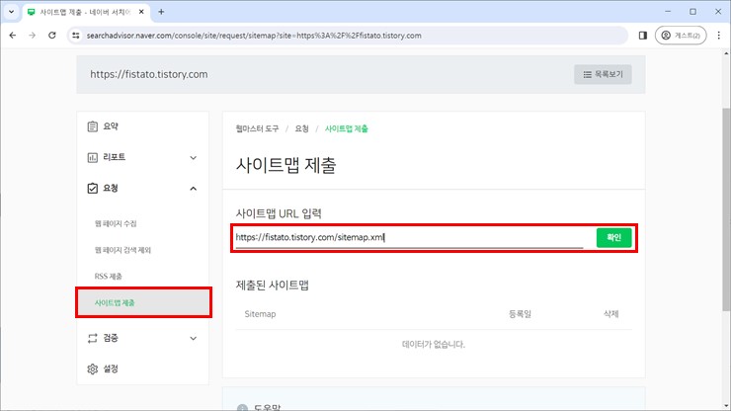This screenshot has height=411, width=731.
Task: Open the tab search dropdown arrow
Action: (11, 12)
